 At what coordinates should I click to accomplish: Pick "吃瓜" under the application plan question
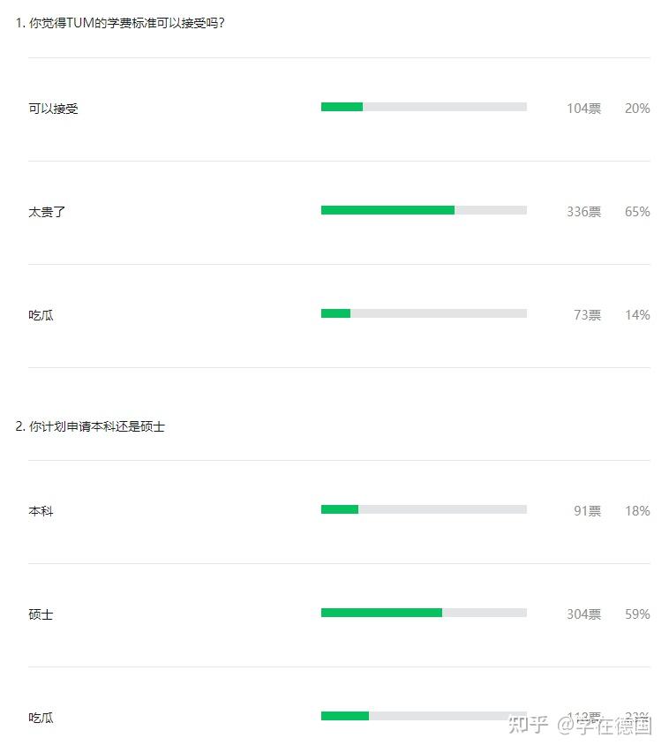pyautogui.click(x=41, y=718)
